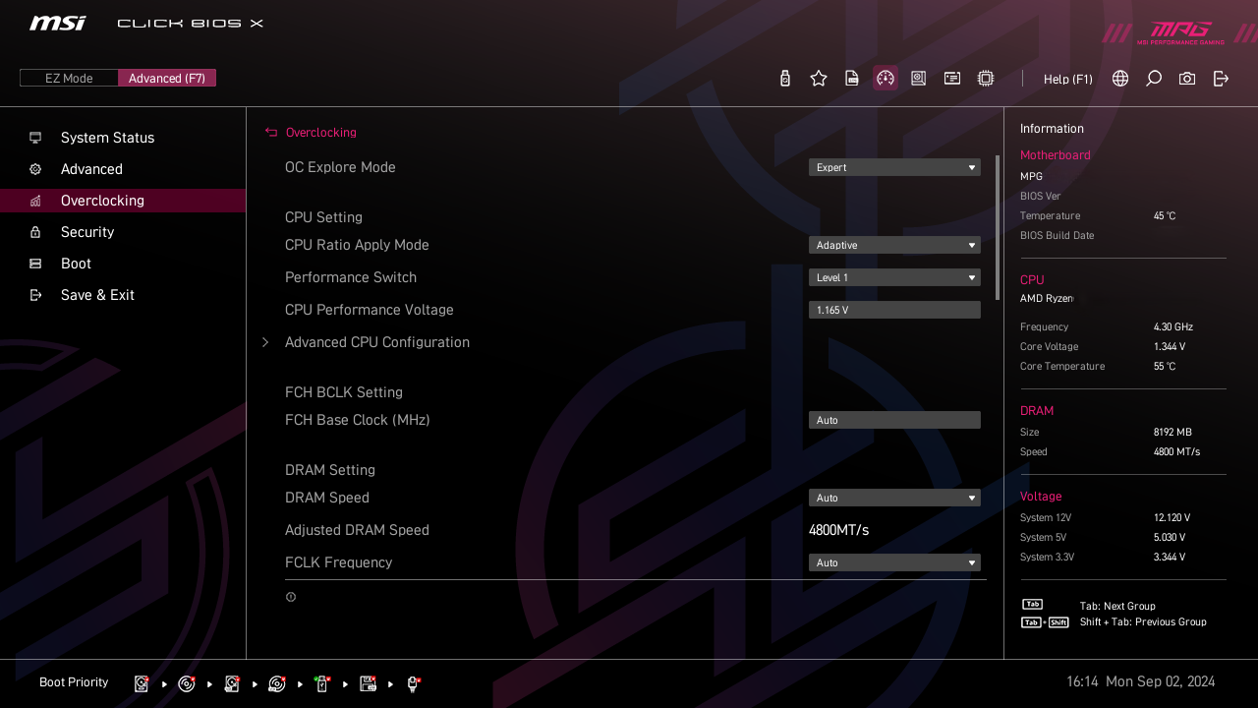Viewport: 1258px width, 708px height.
Task: Click the exit icon at top right
Action: 1221,79
